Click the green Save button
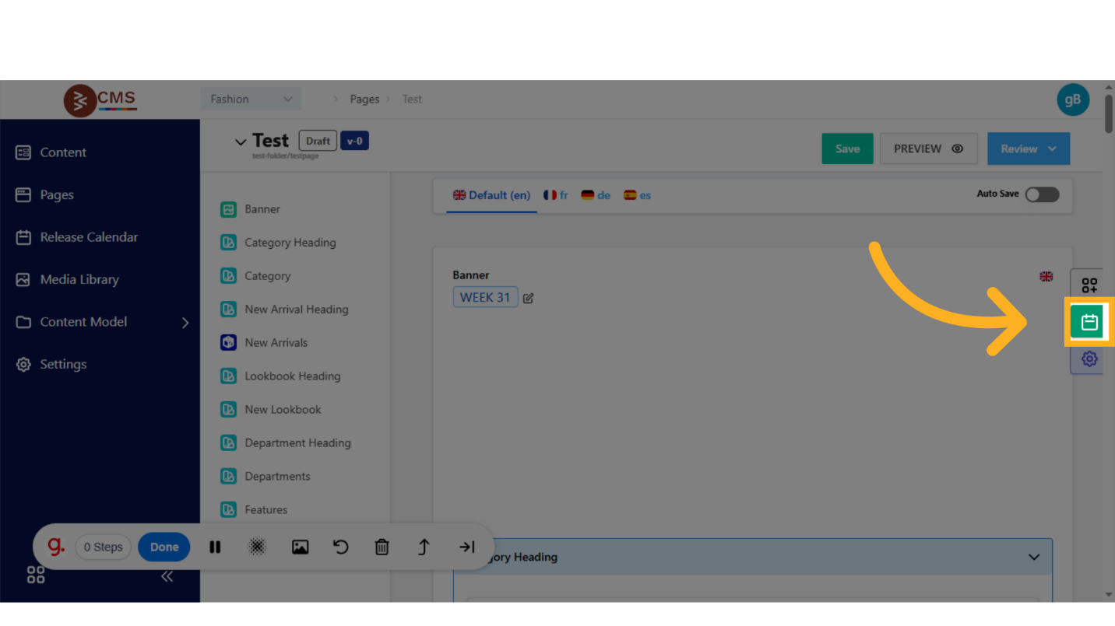The width and height of the screenshot is (1115, 626). pos(847,149)
